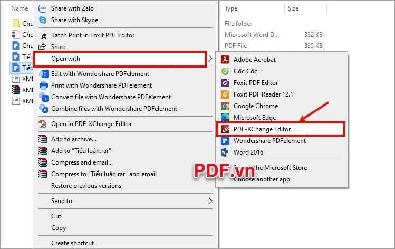
Task: Expand the Open with submenu arrow
Action: (x=210, y=59)
